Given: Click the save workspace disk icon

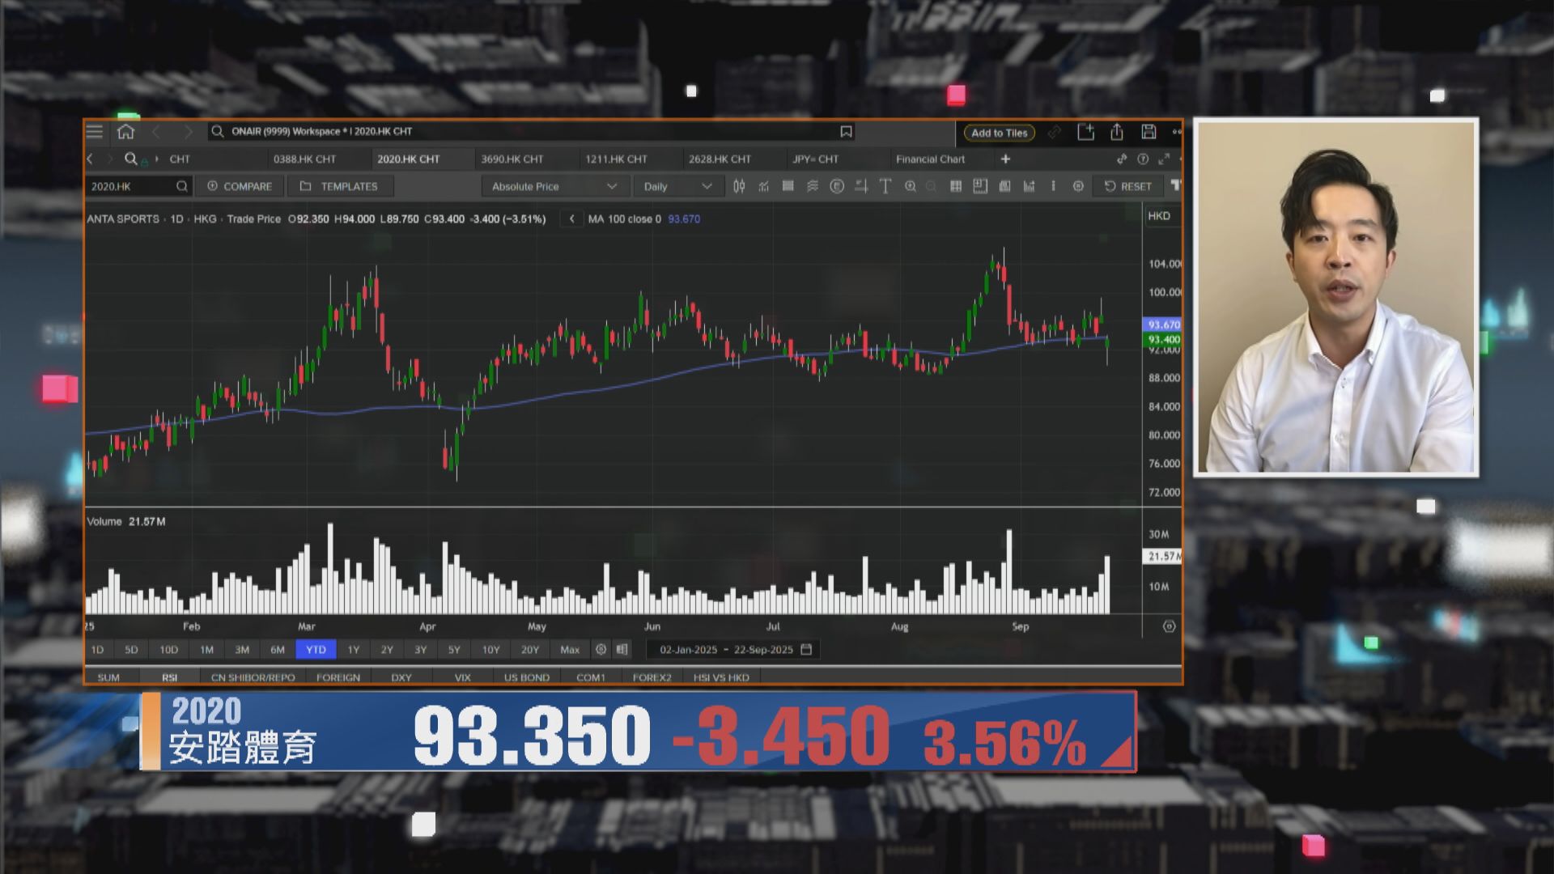Looking at the screenshot, I should point(1149,132).
